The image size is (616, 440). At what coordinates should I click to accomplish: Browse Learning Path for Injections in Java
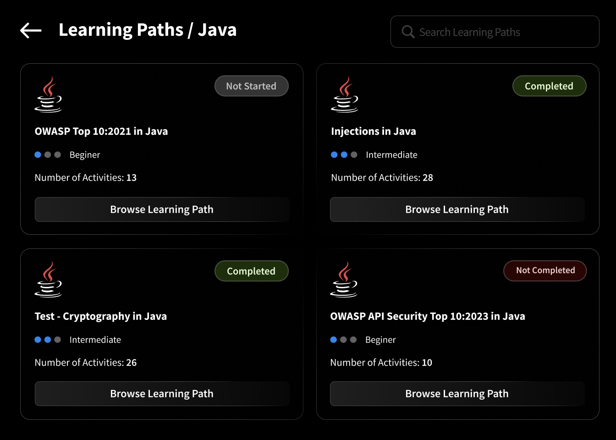(x=457, y=209)
